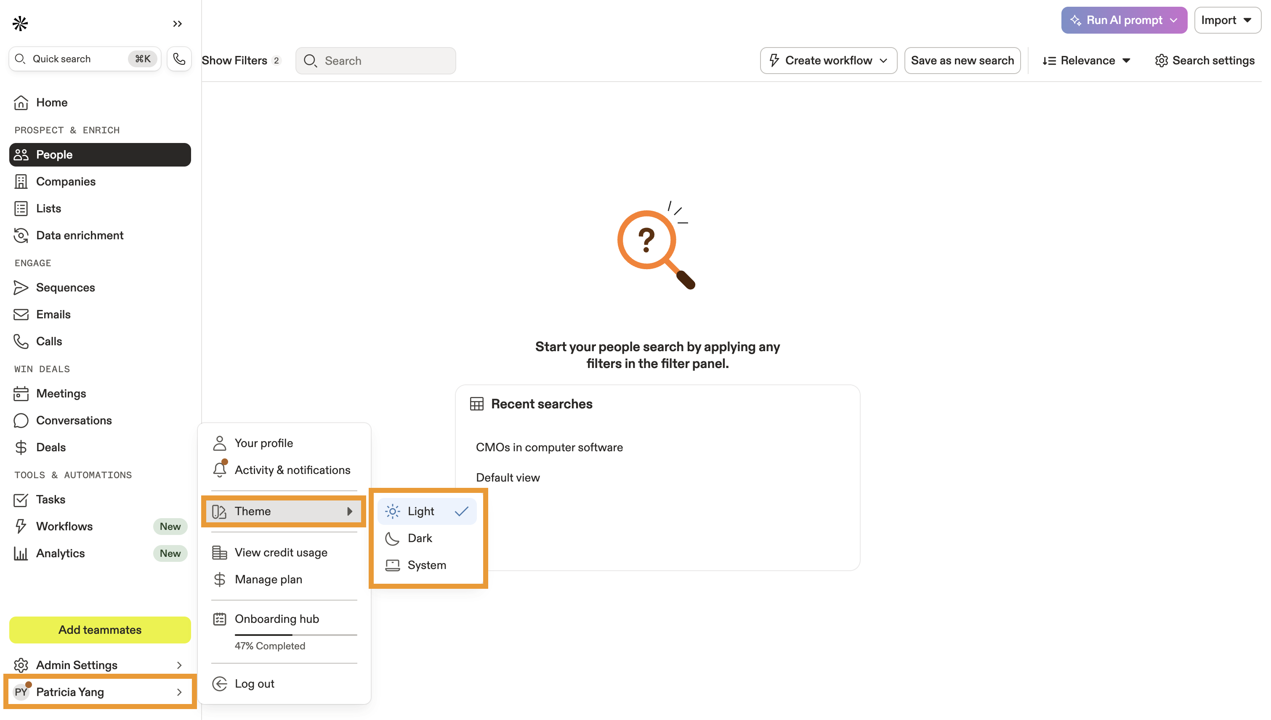Switch to Dark theme
This screenshot has width=1271, height=720.
point(420,538)
